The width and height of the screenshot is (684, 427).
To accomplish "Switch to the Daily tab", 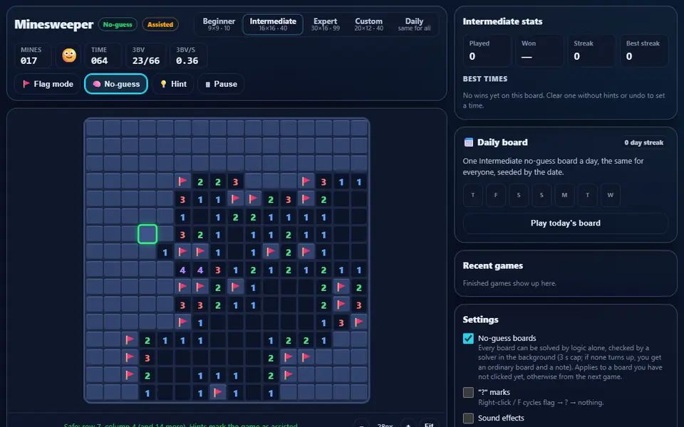I will tap(414, 24).
